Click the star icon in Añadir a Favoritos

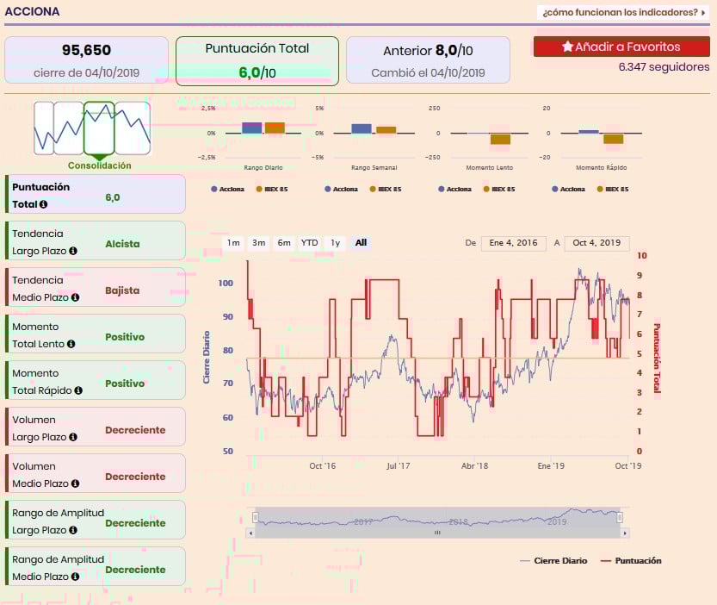point(567,47)
